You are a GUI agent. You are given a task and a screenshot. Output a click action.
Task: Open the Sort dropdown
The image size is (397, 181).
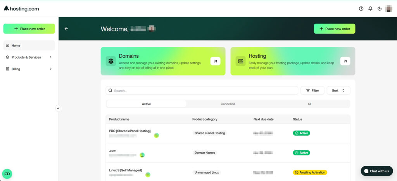[338, 90]
